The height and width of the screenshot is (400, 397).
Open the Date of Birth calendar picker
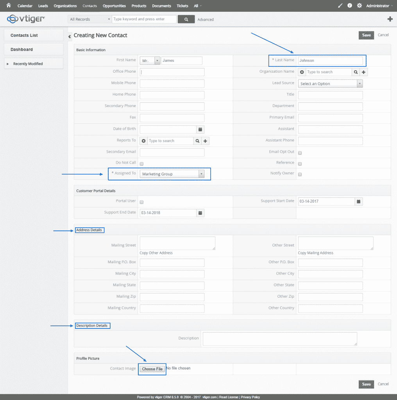point(200,129)
